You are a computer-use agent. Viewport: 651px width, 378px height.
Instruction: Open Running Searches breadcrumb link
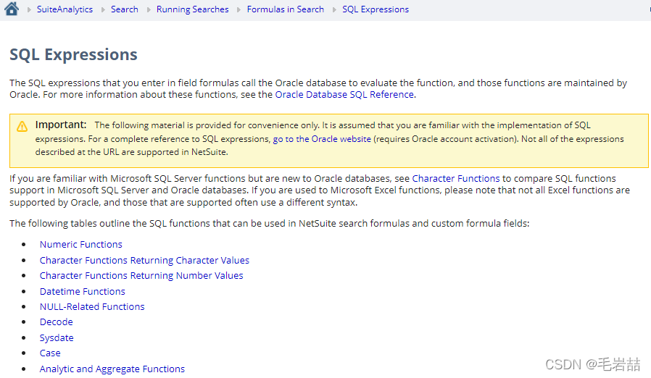(193, 9)
